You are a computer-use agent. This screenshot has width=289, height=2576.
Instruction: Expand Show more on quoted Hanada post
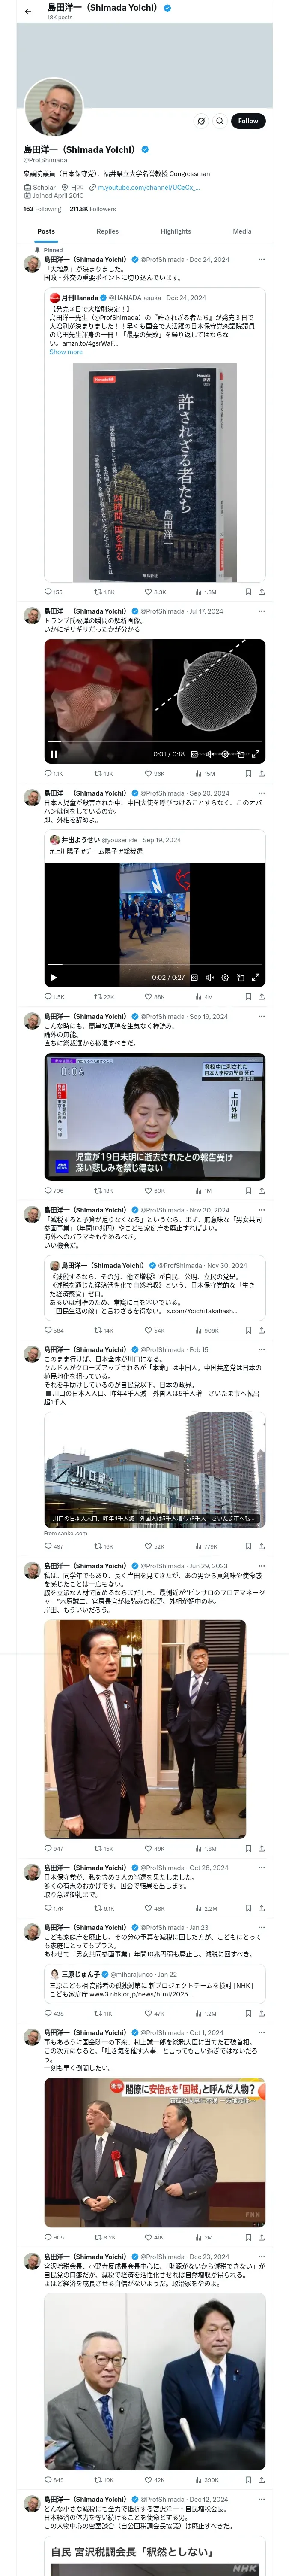click(66, 352)
